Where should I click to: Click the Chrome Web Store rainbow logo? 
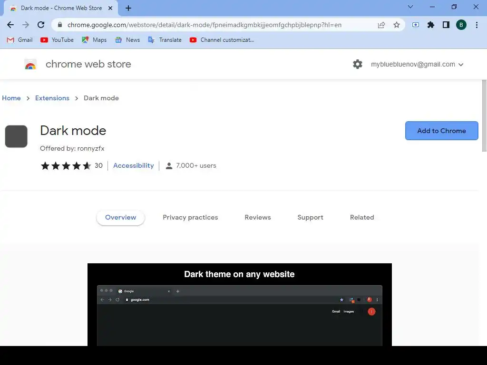[x=30, y=64]
